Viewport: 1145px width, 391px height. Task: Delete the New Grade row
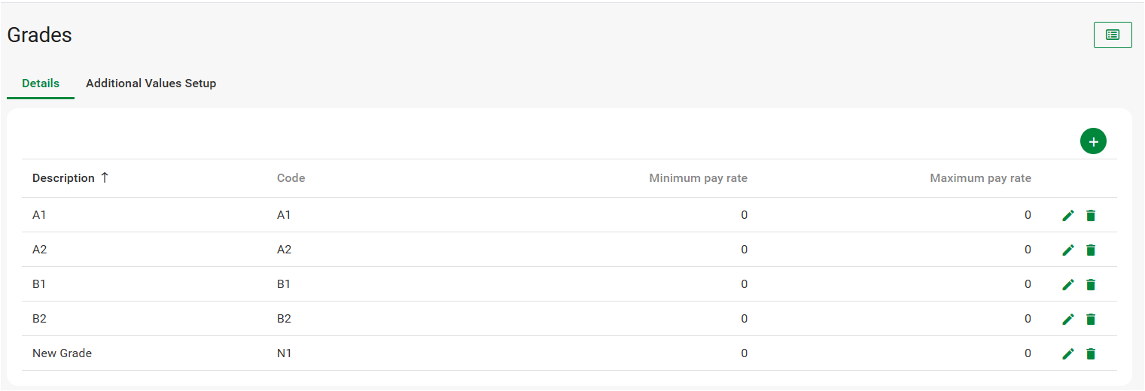click(1091, 354)
